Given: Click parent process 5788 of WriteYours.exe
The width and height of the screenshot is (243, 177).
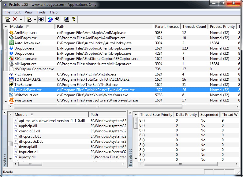Looking at the screenshot, I should (159, 95).
